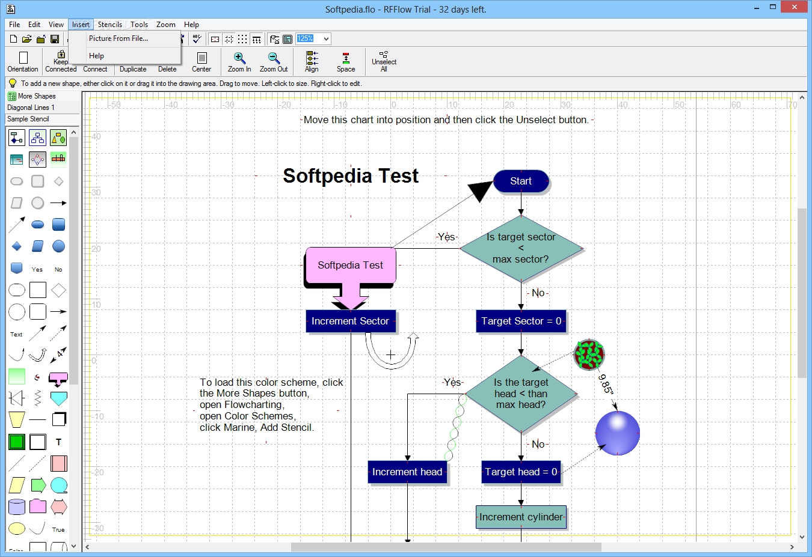Viewport: 812px width, 557px height.
Task: Open the File menu
Action: click(x=14, y=25)
